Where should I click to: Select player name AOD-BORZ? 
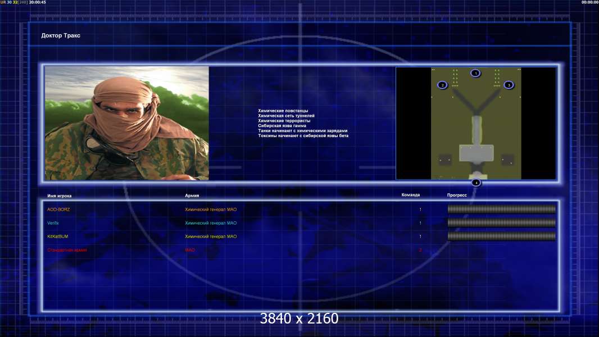point(58,210)
